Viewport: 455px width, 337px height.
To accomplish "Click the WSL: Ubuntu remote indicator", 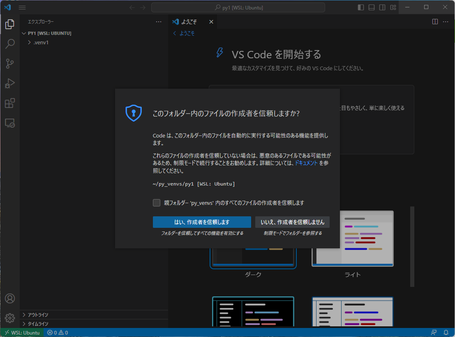I will (x=22, y=332).
